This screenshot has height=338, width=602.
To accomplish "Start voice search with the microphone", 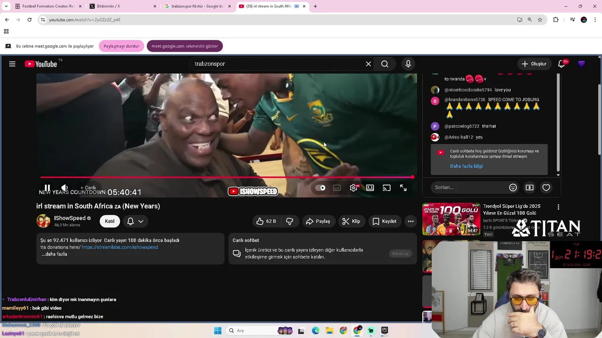I will pyautogui.click(x=408, y=64).
